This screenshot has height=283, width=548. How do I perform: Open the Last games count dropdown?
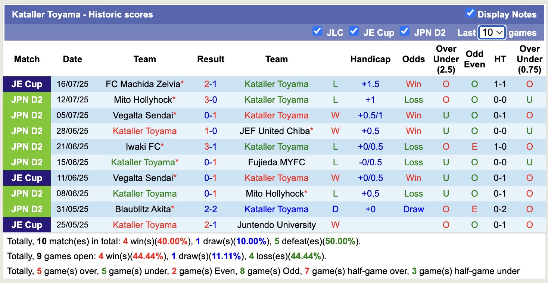click(492, 33)
